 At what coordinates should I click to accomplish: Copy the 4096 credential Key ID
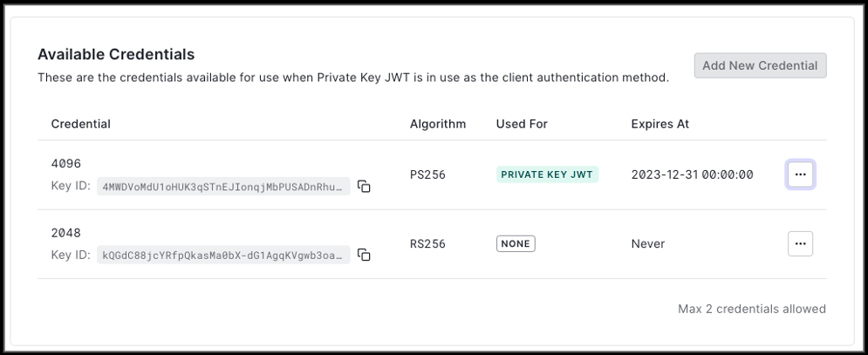click(x=365, y=186)
